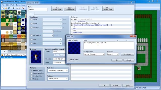Enable the Self Switch condition checkbox
Screen dimensions: 161x90
[x=31, y=35]
